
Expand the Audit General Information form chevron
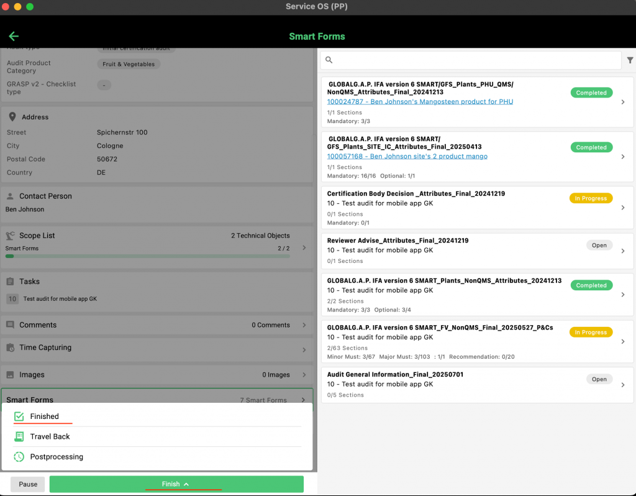623,385
